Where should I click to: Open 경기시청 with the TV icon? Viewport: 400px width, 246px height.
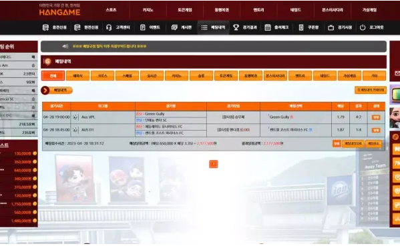[x=340, y=27]
